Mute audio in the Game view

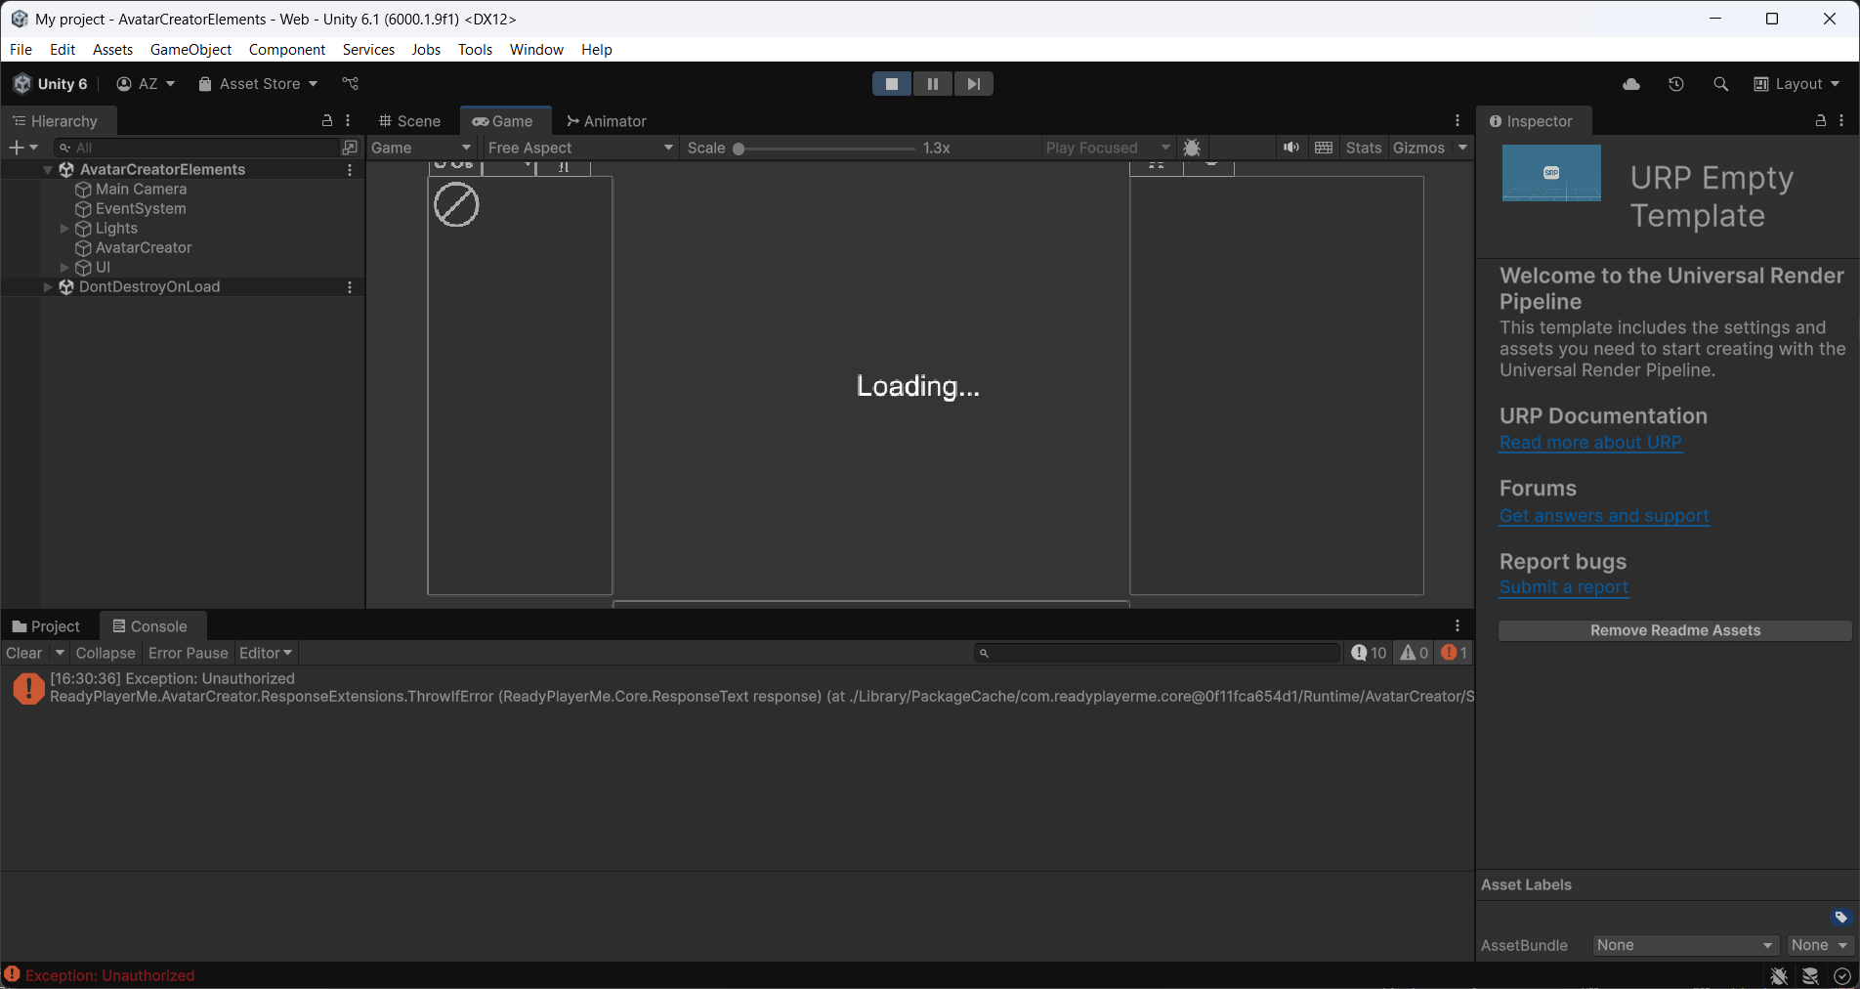(x=1291, y=148)
